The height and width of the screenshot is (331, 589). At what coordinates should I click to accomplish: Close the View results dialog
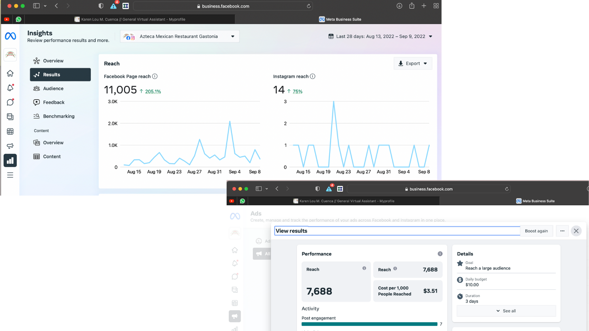[x=576, y=231]
